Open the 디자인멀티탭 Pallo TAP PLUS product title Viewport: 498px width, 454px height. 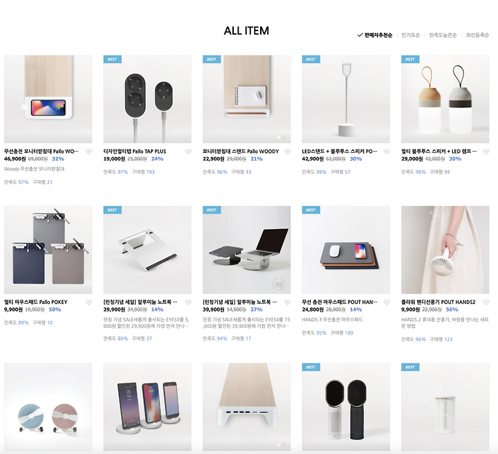(135, 152)
